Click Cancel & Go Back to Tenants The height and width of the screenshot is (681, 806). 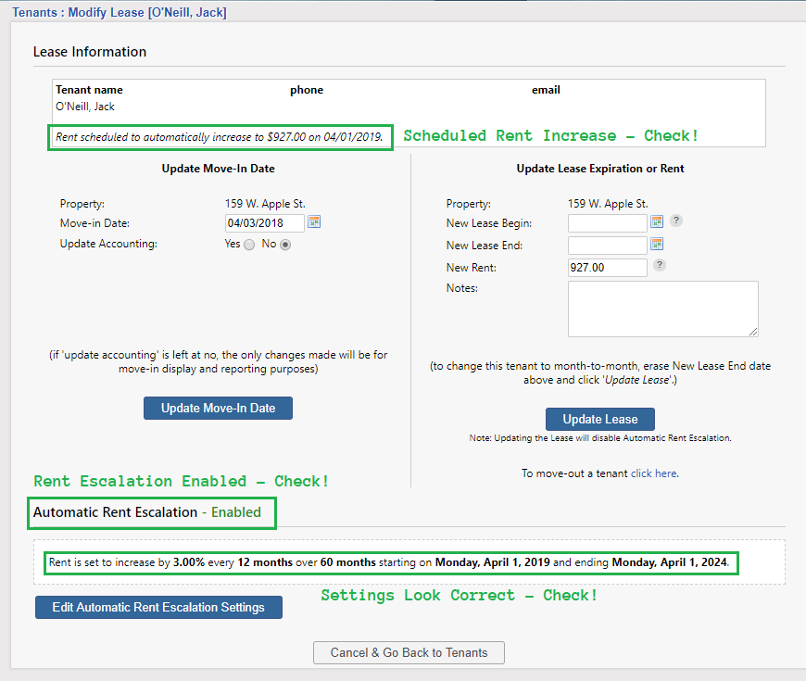point(409,652)
